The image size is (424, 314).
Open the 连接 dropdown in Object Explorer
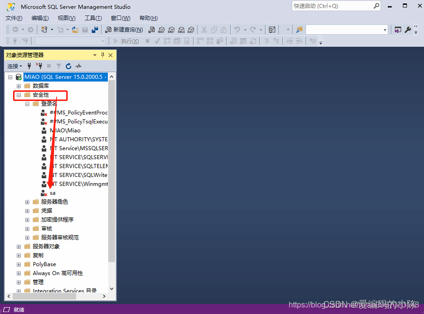click(15, 66)
